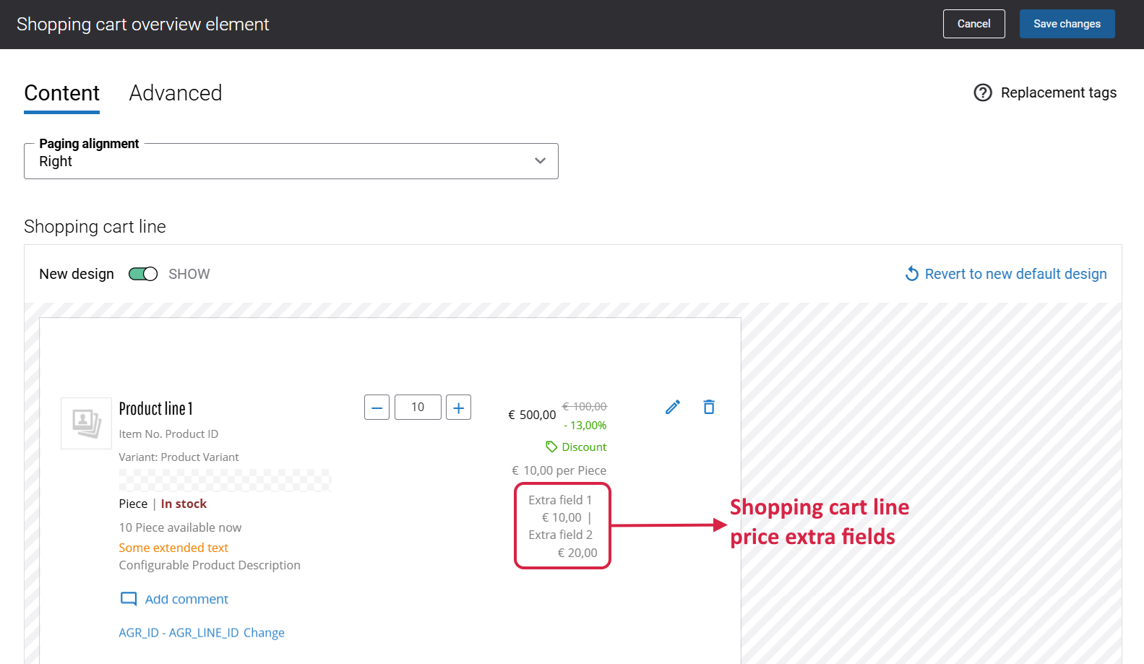This screenshot has height=664, width=1144.
Task: Click the plus quantity increase button
Action: pyautogui.click(x=458, y=408)
